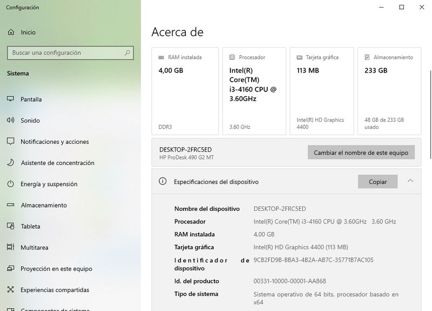432x311 pixels.
Task: Select the Tipo de sistema value text
Action: [x=326, y=299]
